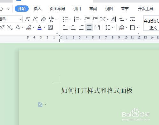Viewport: 159px width, 125px height.
Task: Apply paragraph borders
Action: pos(133,27)
